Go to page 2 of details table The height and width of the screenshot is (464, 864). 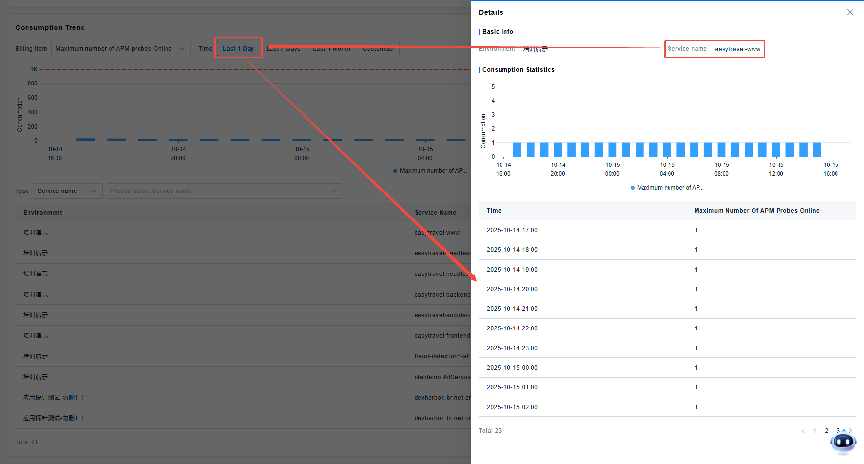click(826, 431)
